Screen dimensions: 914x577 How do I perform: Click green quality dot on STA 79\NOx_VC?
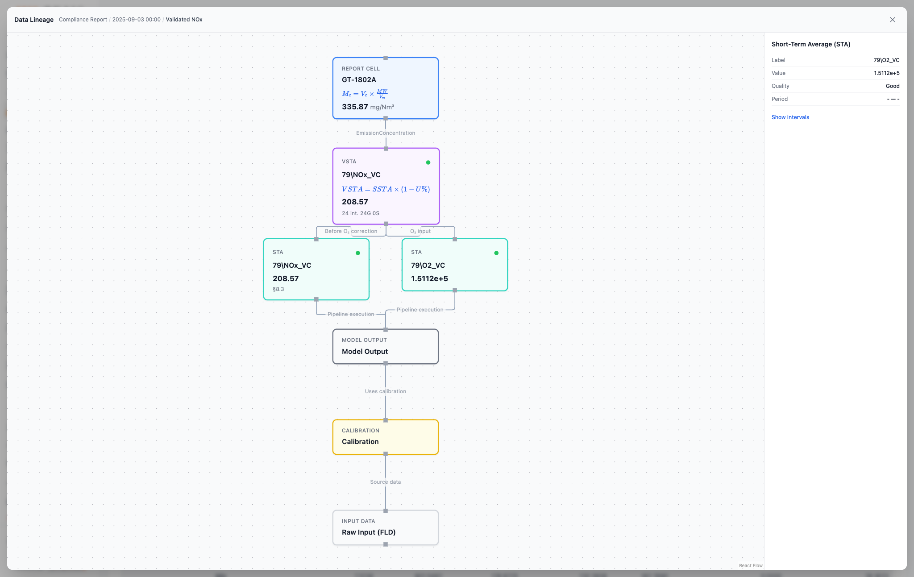tap(358, 253)
